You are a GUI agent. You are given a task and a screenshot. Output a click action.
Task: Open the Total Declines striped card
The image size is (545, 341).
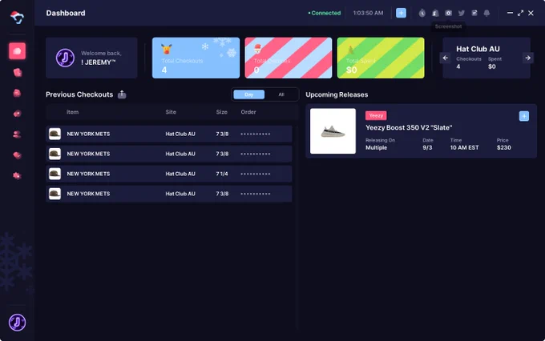pyautogui.click(x=289, y=58)
